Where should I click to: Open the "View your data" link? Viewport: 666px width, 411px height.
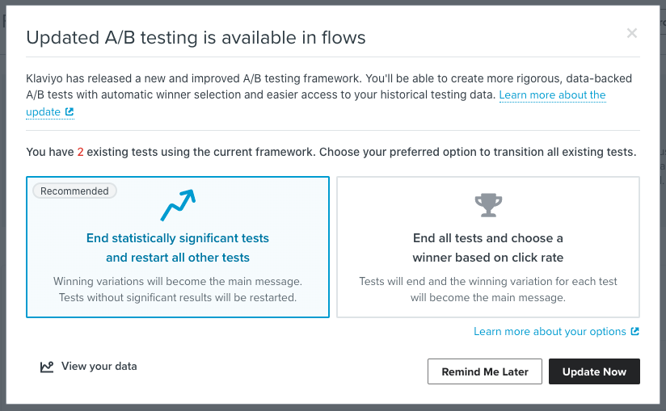tap(99, 367)
